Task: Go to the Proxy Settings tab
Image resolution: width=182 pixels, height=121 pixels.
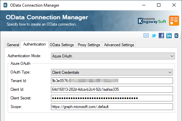Action: (x=89, y=45)
